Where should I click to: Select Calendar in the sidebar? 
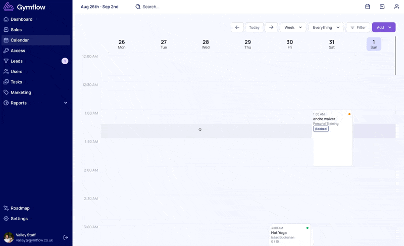click(x=36, y=40)
